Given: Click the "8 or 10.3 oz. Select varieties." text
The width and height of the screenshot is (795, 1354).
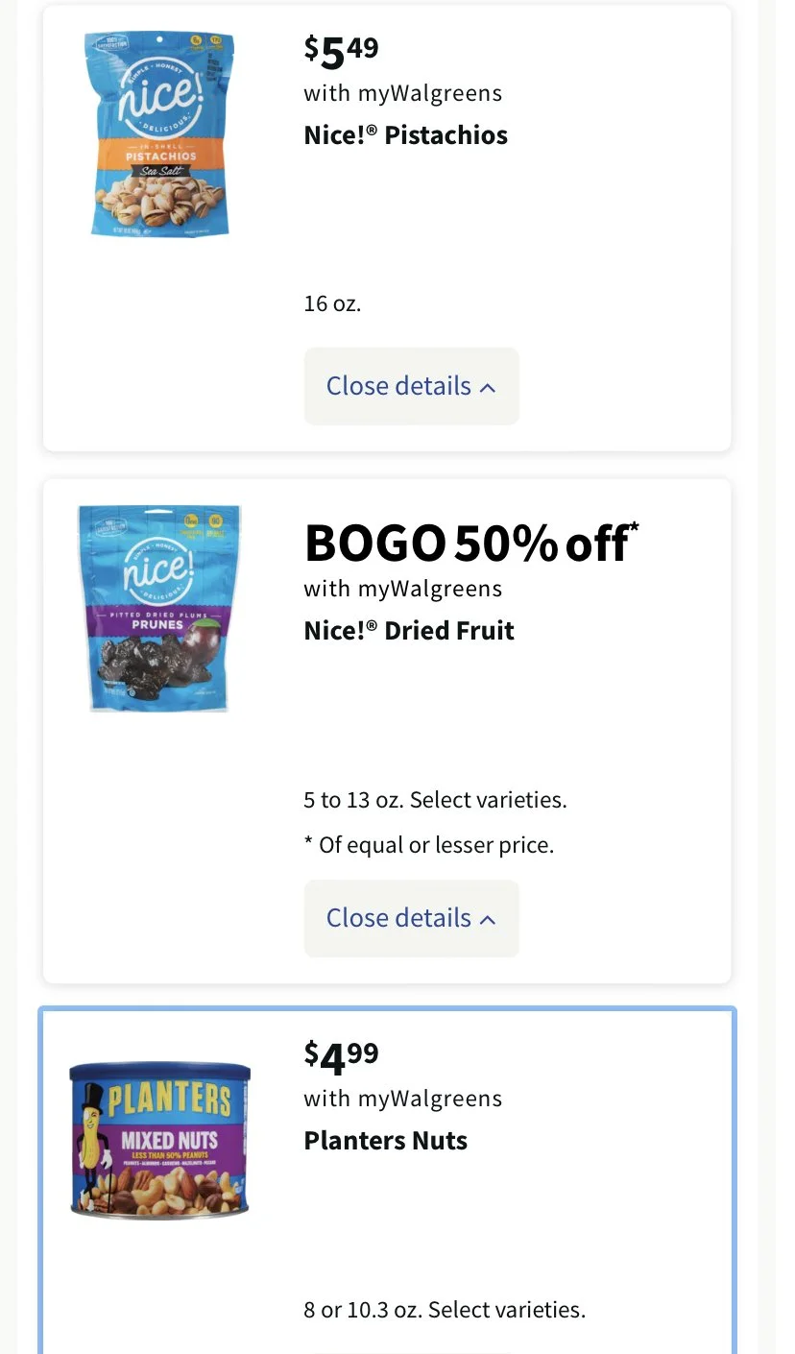Looking at the screenshot, I should (444, 1310).
